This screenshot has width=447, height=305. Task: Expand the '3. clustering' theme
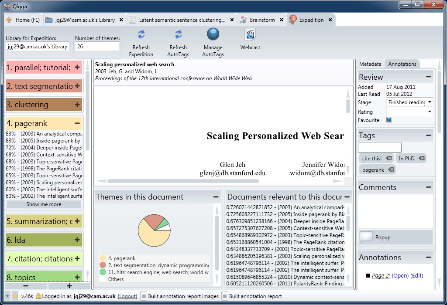tap(77, 105)
